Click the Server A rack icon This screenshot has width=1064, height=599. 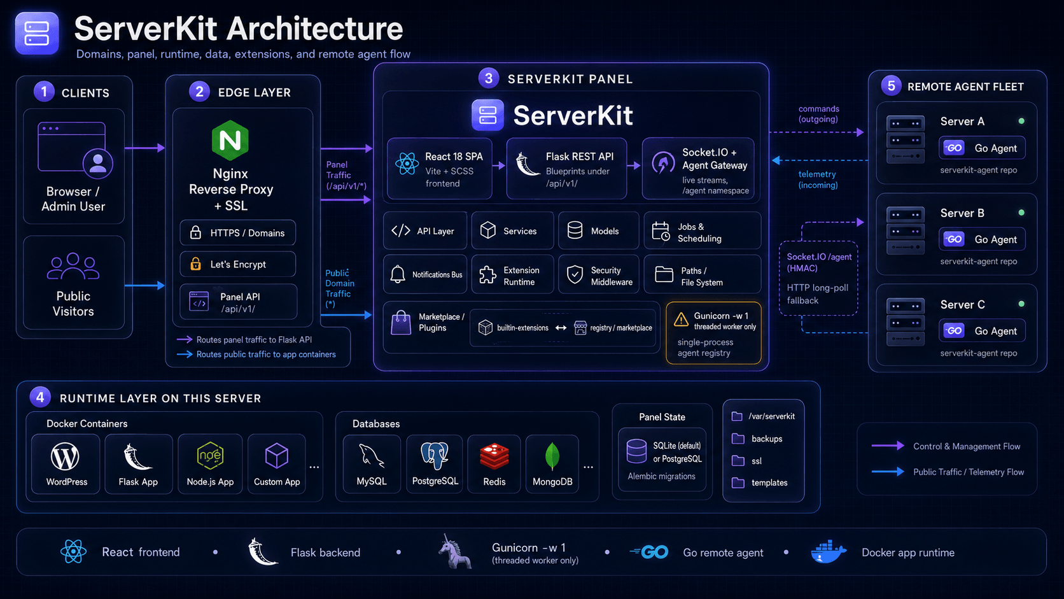906,140
